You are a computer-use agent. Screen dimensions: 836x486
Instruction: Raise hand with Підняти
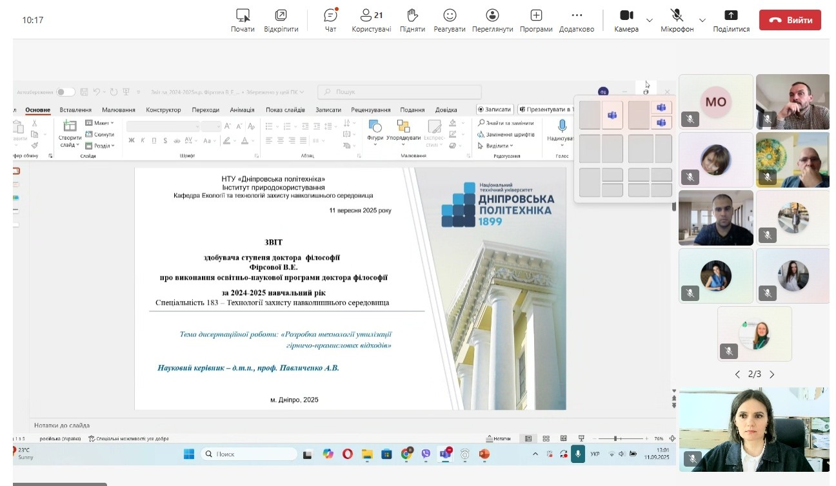point(412,20)
